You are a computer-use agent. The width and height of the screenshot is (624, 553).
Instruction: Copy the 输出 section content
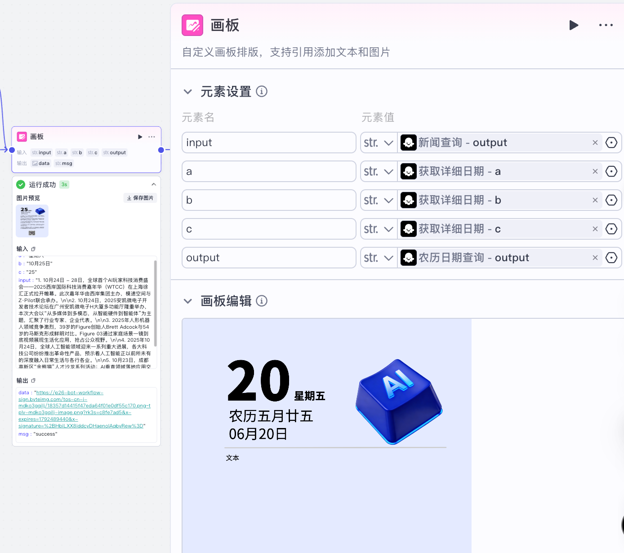(33, 381)
